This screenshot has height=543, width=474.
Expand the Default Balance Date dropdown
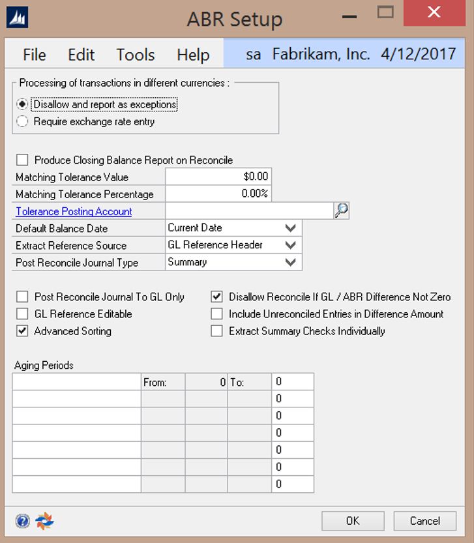(291, 228)
